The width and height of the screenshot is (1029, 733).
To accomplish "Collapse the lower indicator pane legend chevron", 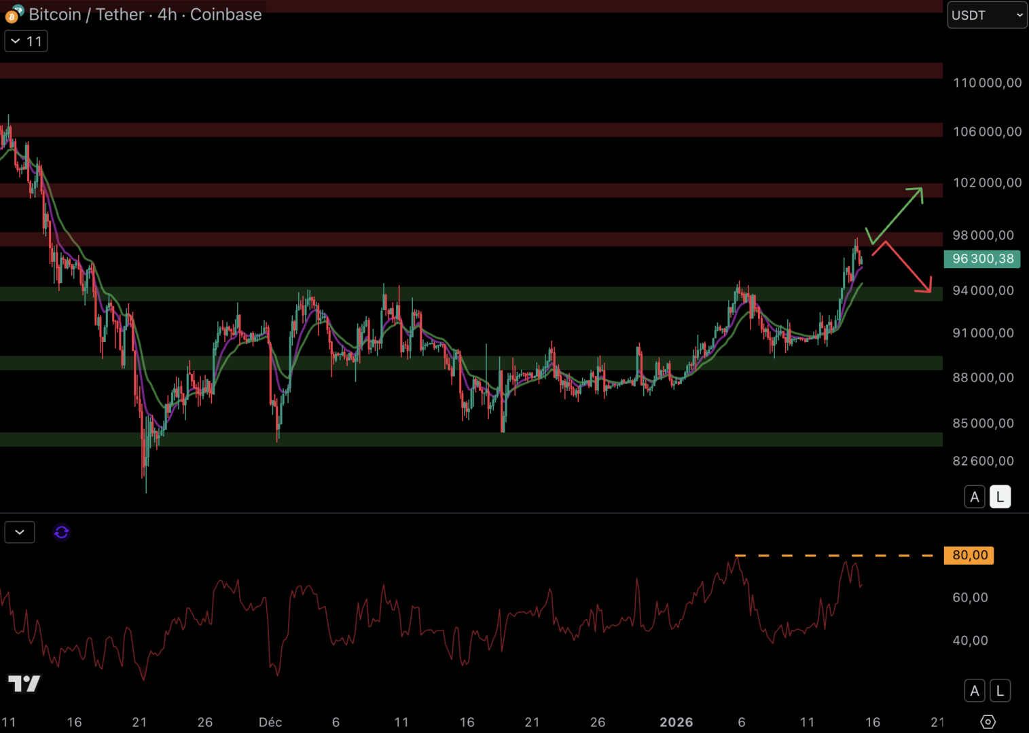I will (20, 532).
